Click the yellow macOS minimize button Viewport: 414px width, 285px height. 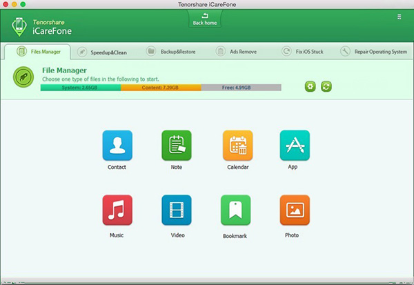click(14, 4)
